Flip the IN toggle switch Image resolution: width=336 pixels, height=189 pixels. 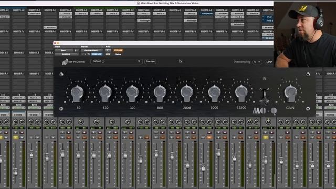coord(265,97)
